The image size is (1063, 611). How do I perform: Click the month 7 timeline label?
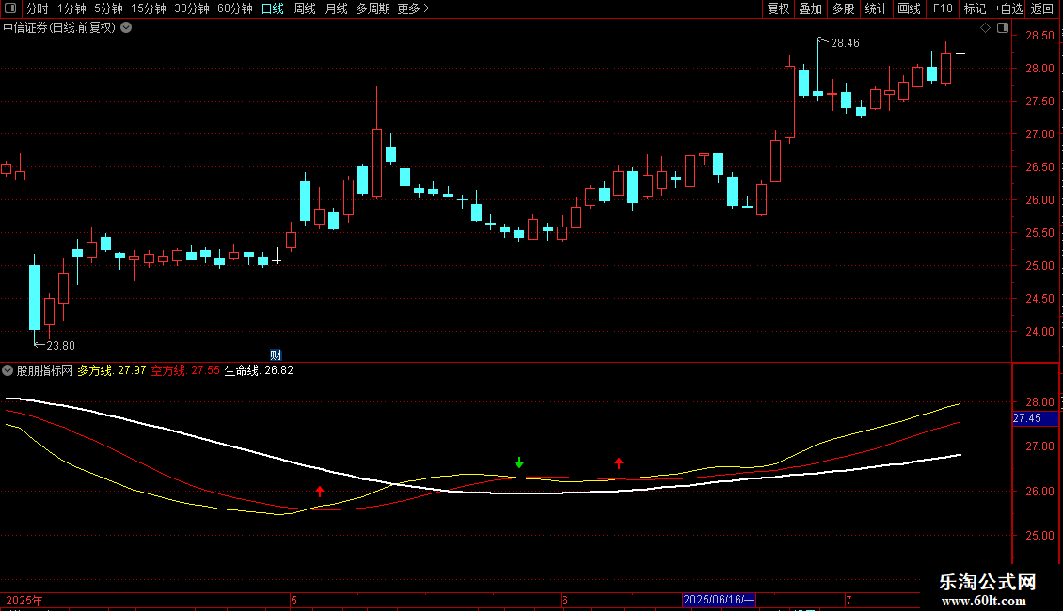(849, 600)
